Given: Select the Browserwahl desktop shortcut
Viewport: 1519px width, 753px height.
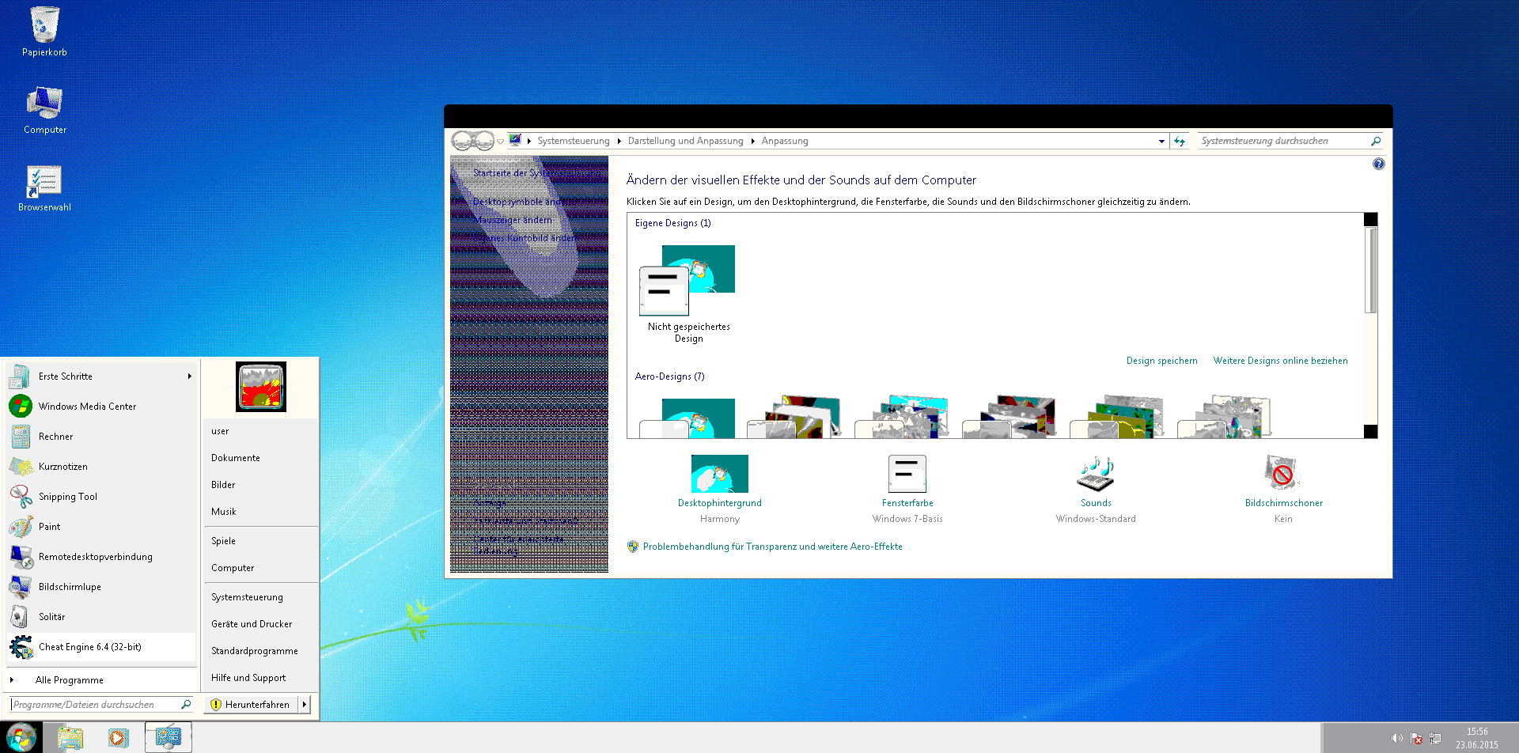Looking at the screenshot, I should pyautogui.click(x=44, y=188).
